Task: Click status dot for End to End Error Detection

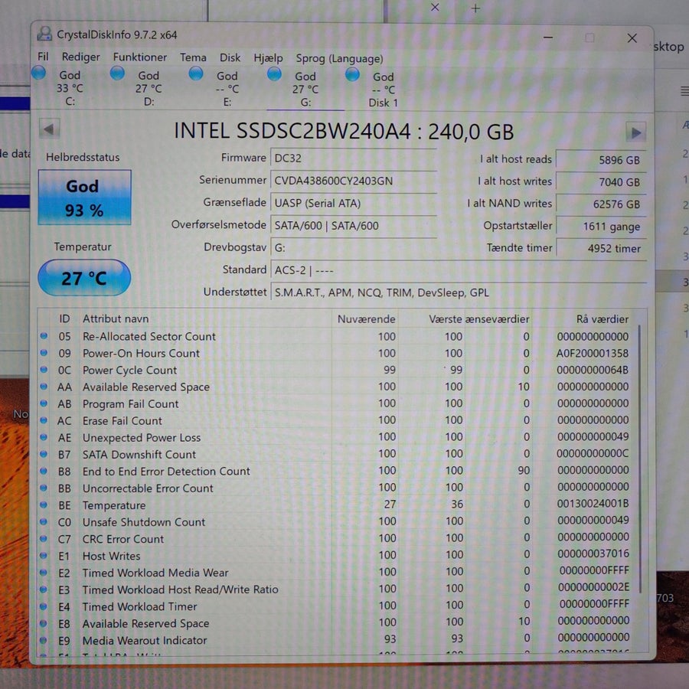Action: 44,471
